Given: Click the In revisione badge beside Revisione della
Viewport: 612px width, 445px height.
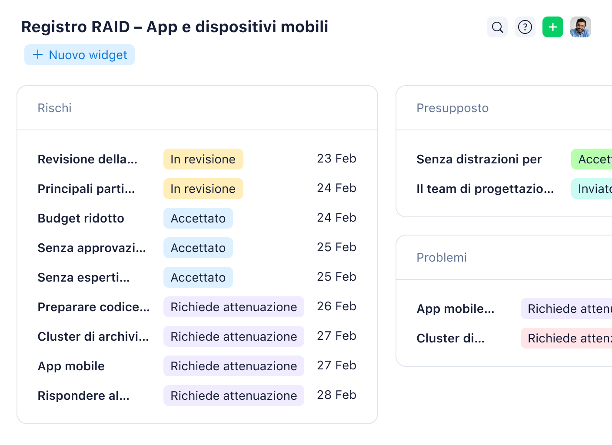Looking at the screenshot, I should click(x=203, y=159).
